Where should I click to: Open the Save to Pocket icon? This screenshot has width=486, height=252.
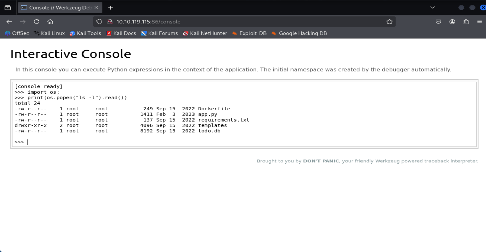click(x=438, y=22)
